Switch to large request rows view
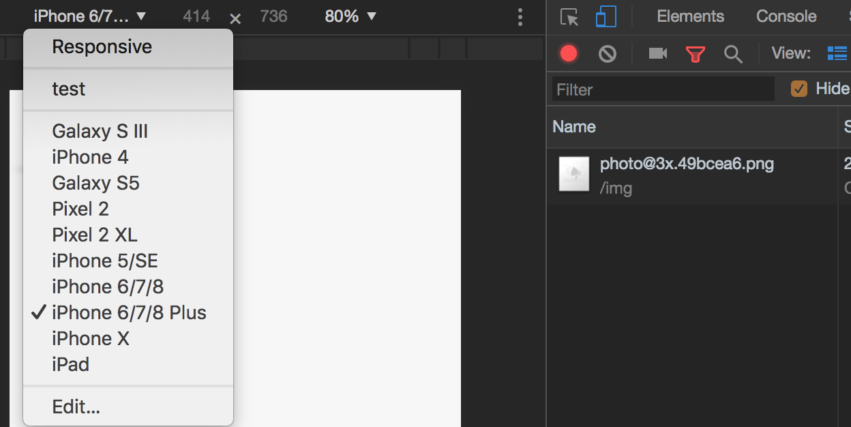851x427 pixels. [836, 54]
